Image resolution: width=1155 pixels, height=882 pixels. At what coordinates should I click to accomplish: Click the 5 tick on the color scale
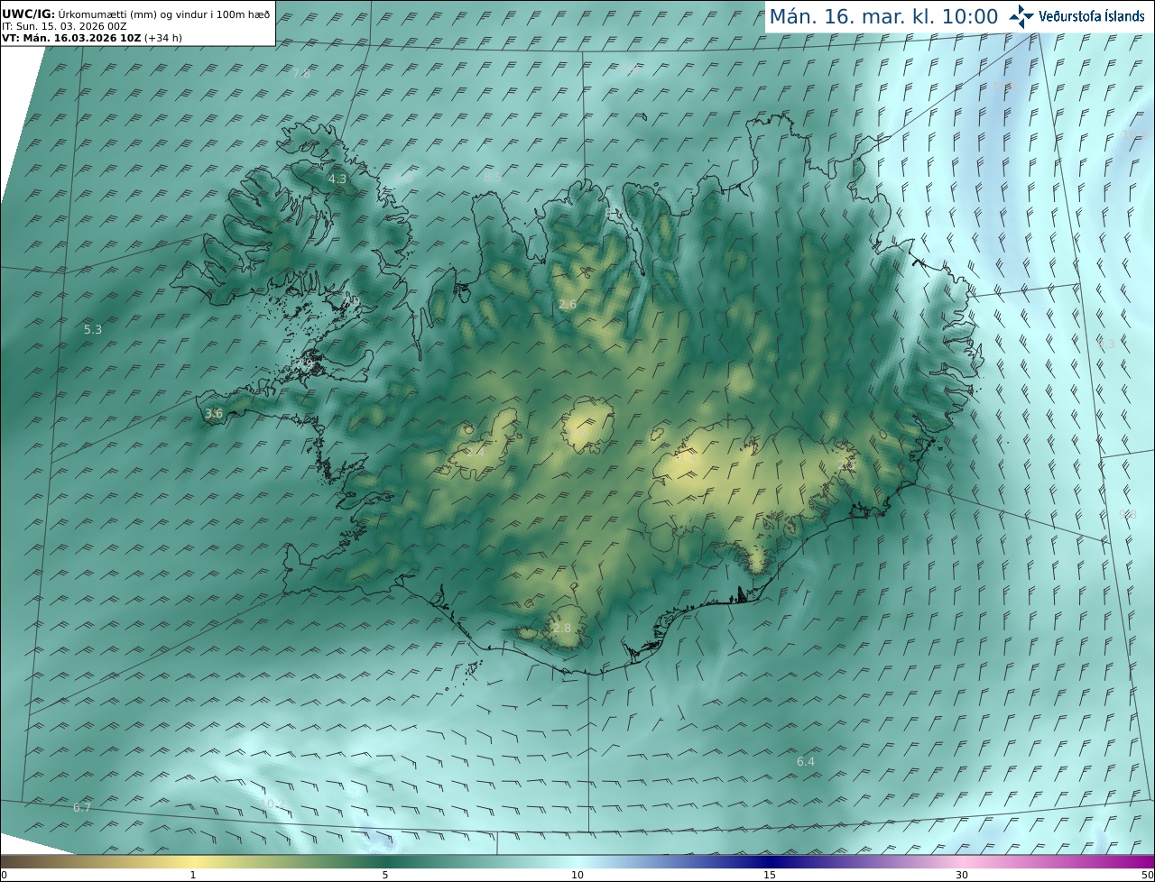point(385,875)
